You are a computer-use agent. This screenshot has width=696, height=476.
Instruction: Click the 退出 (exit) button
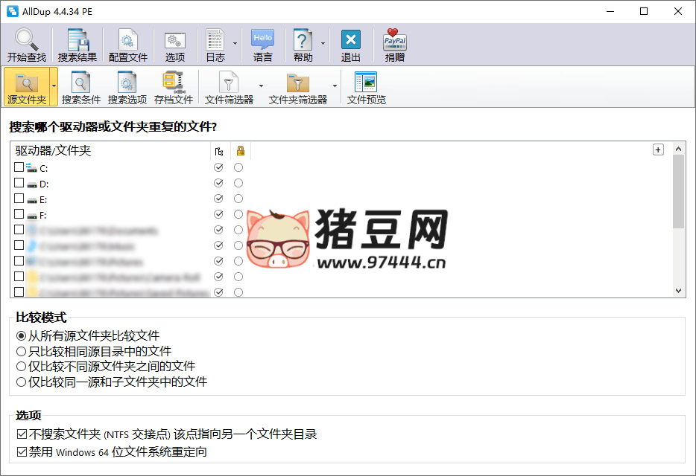(x=349, y=44)
